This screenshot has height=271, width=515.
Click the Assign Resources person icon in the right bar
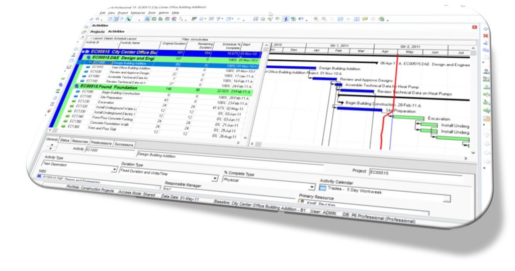coord(486,71)
